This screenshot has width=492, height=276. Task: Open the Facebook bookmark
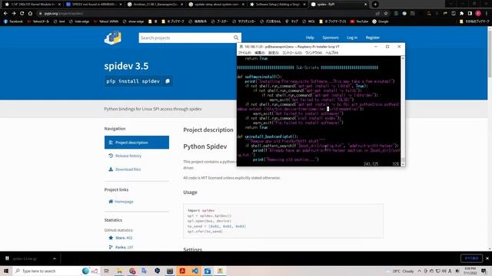[x=13, y=21]
